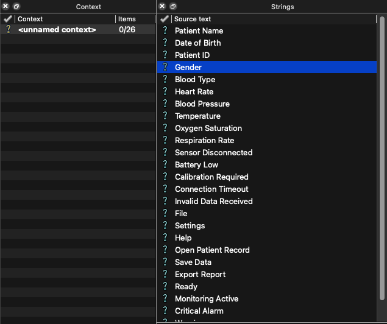Toggle status icon for Battery Low
Viewport: 387px width, 324px height.
pos(165,164)
